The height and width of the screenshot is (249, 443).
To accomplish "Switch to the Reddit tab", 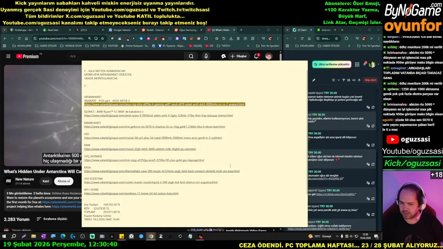I will click(155, 30).
